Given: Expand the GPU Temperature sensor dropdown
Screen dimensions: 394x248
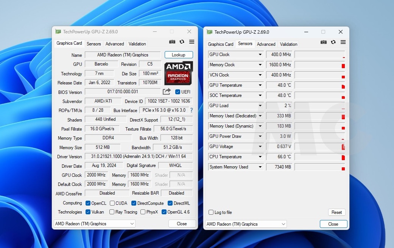Looking at the screenshot, I should click(260, 85).
